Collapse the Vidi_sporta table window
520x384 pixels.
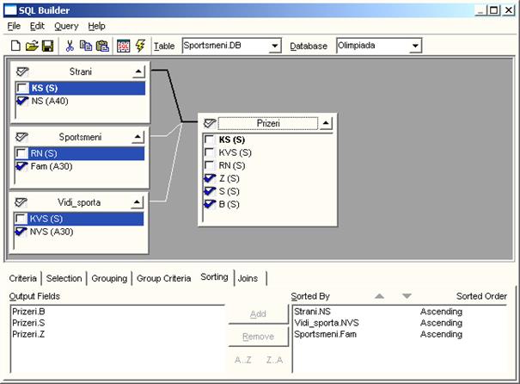(138, 203)
